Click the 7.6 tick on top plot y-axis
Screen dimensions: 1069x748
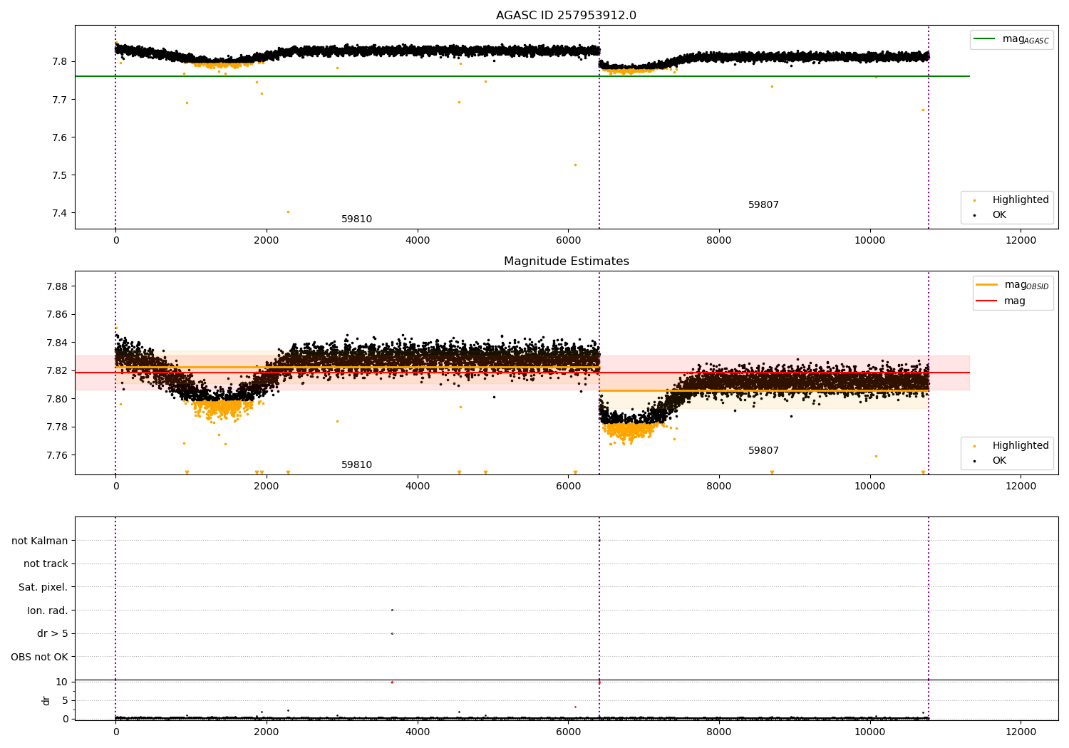click(59, 137)
